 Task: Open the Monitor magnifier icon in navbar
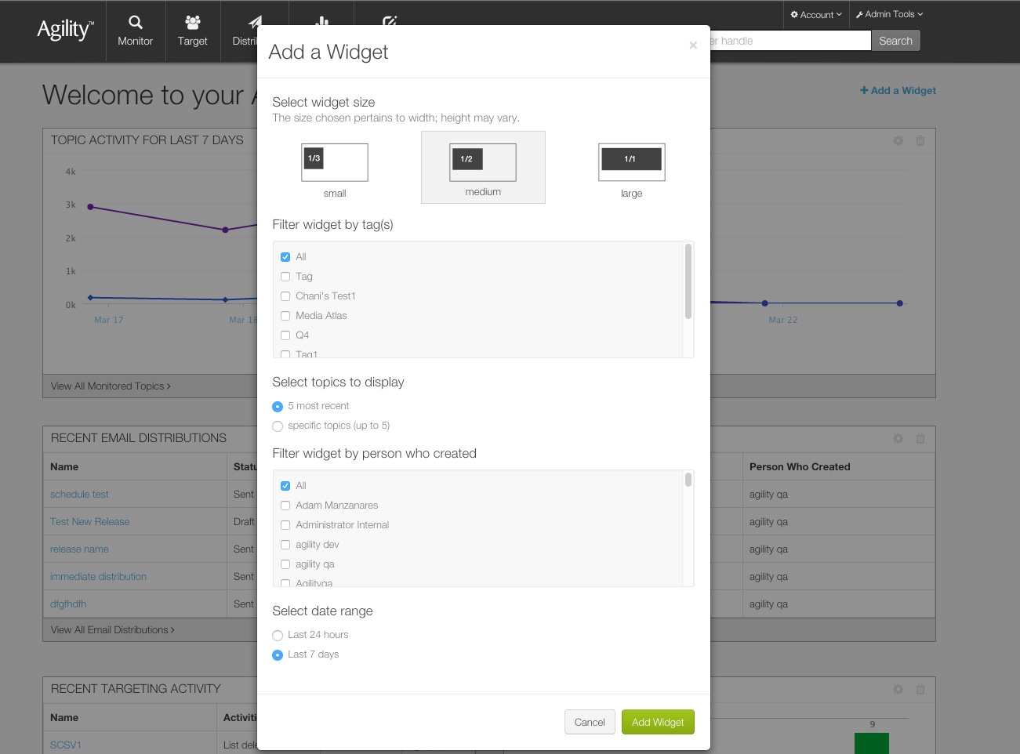[136, 23]
